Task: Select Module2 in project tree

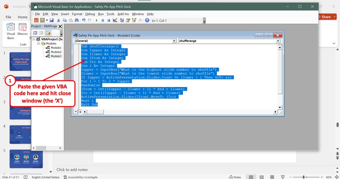Action: pos(56,52)
